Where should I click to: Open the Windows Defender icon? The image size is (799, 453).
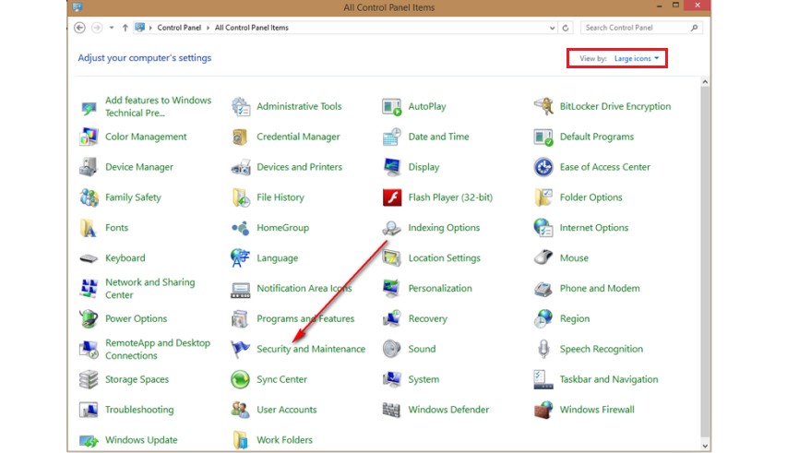tap(392, 410)
